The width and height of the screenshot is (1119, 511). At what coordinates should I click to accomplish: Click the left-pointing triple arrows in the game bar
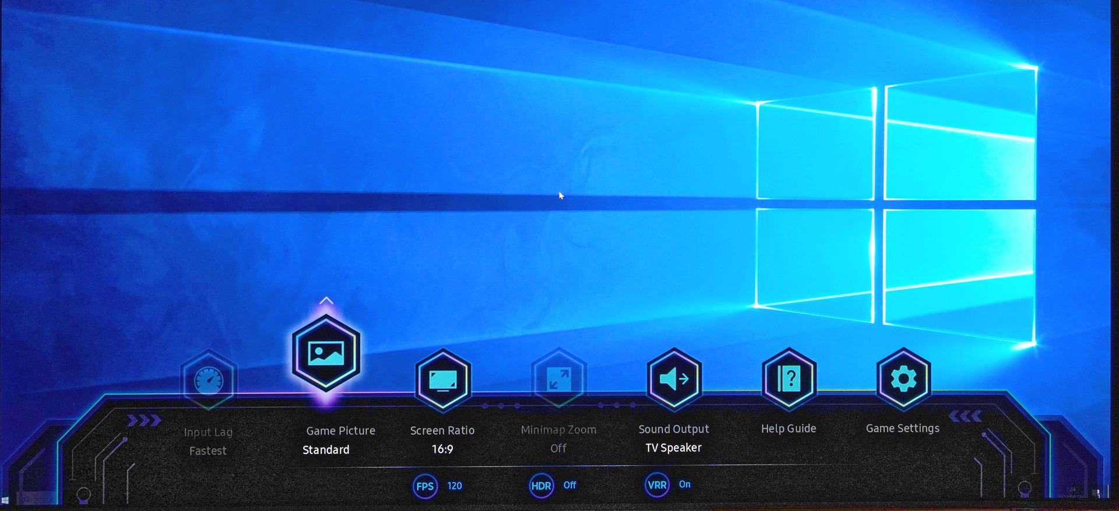pos(966,416)
